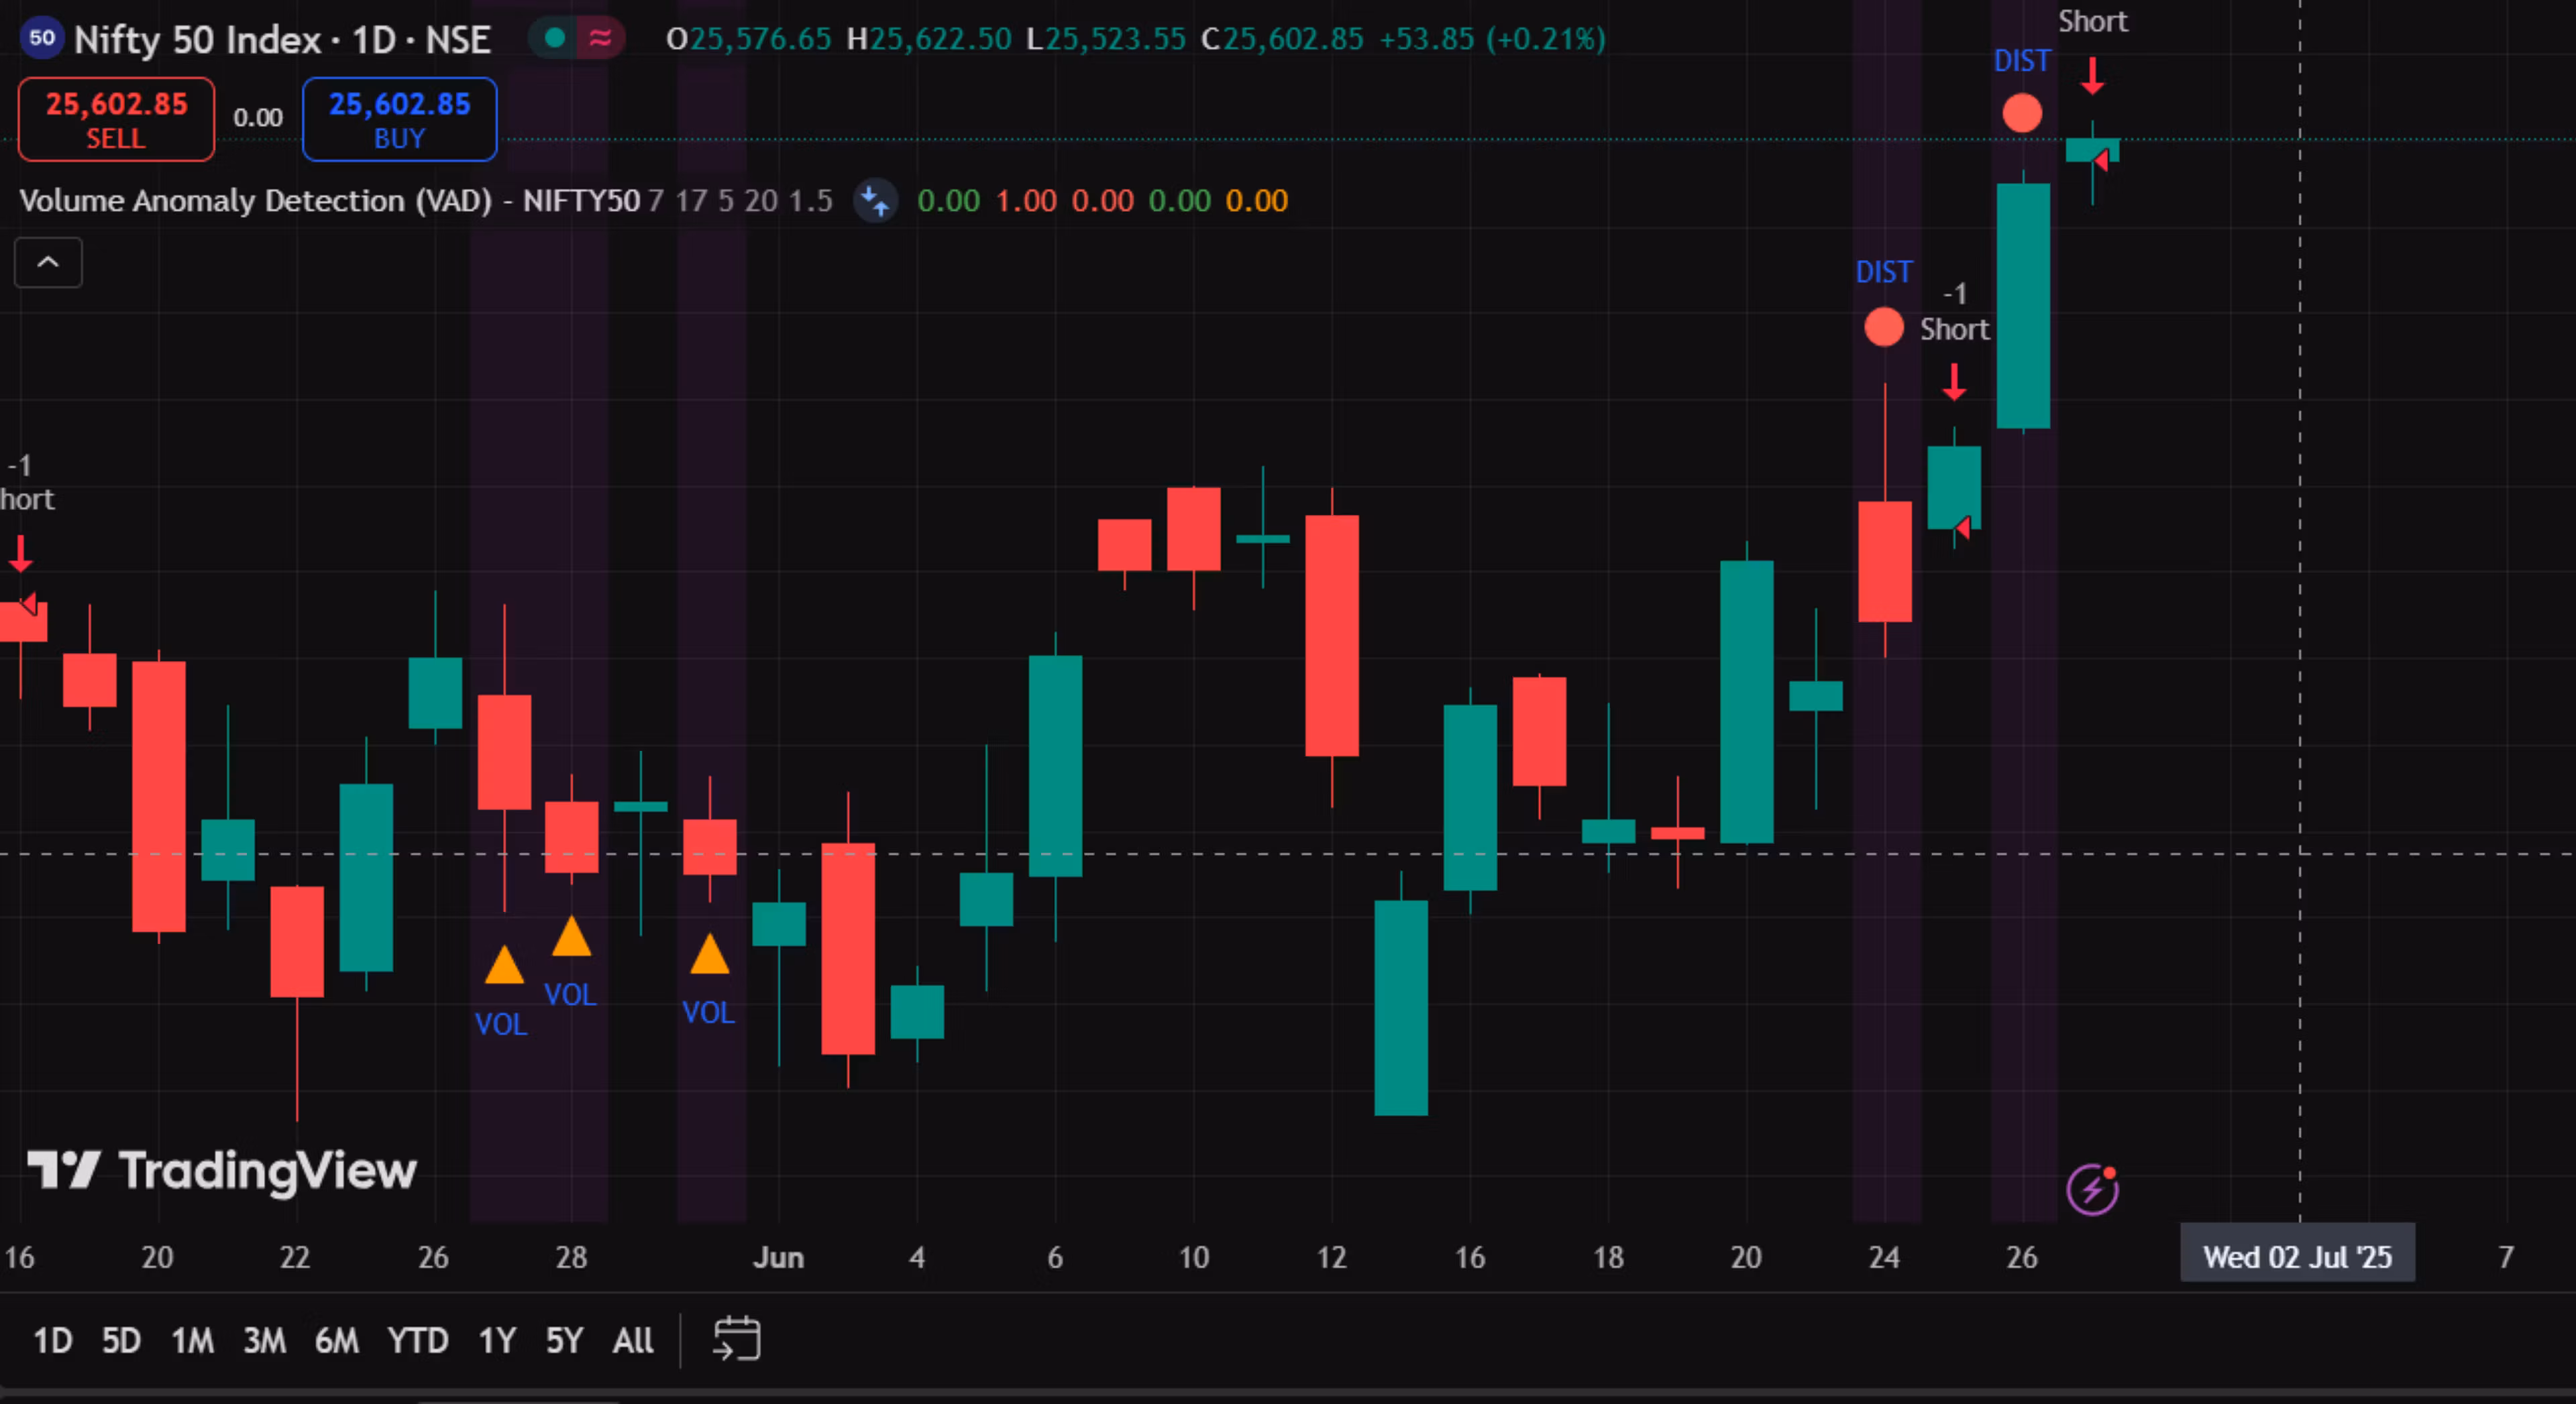This screenshot has width=2576, height=1404.
Task: Set the time range to YTD
Action: 417,1340
